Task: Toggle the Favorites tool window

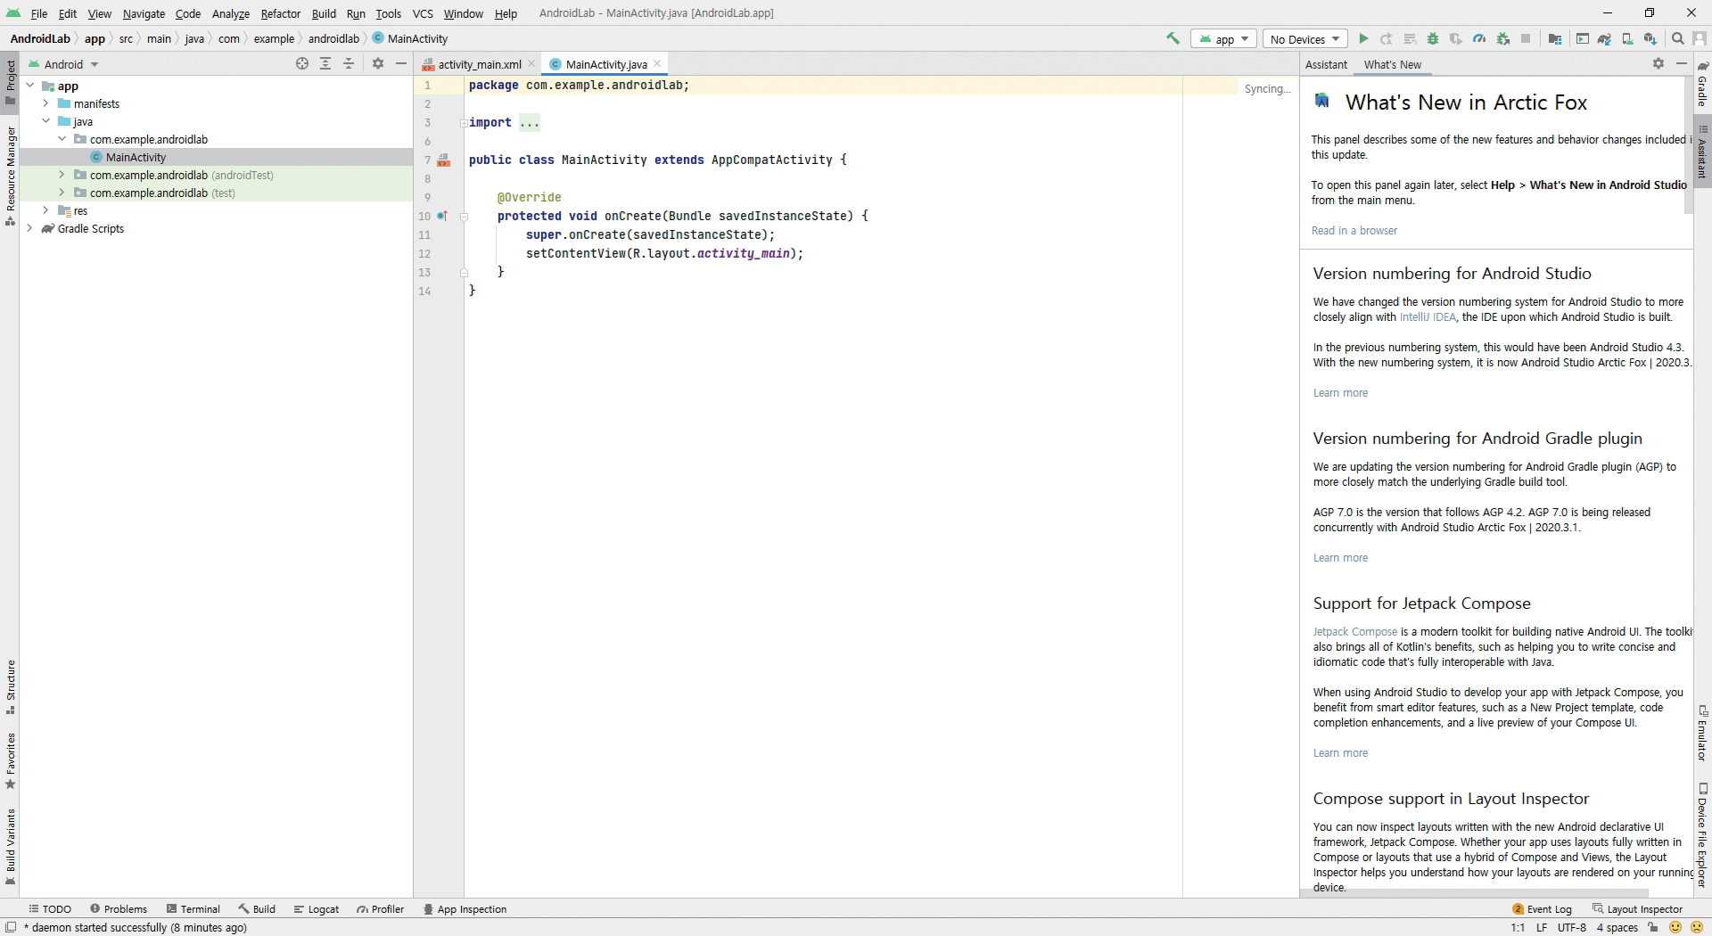Action: (10, 761)
